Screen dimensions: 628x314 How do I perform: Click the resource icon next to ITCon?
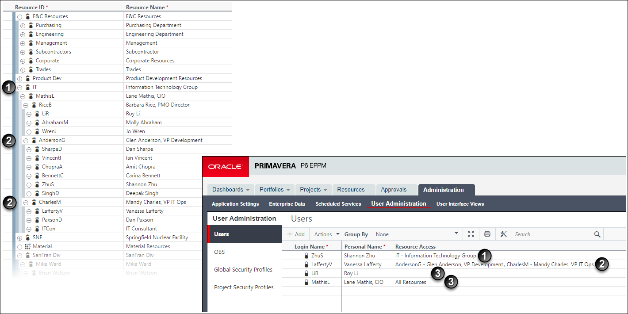click(37, 229)
